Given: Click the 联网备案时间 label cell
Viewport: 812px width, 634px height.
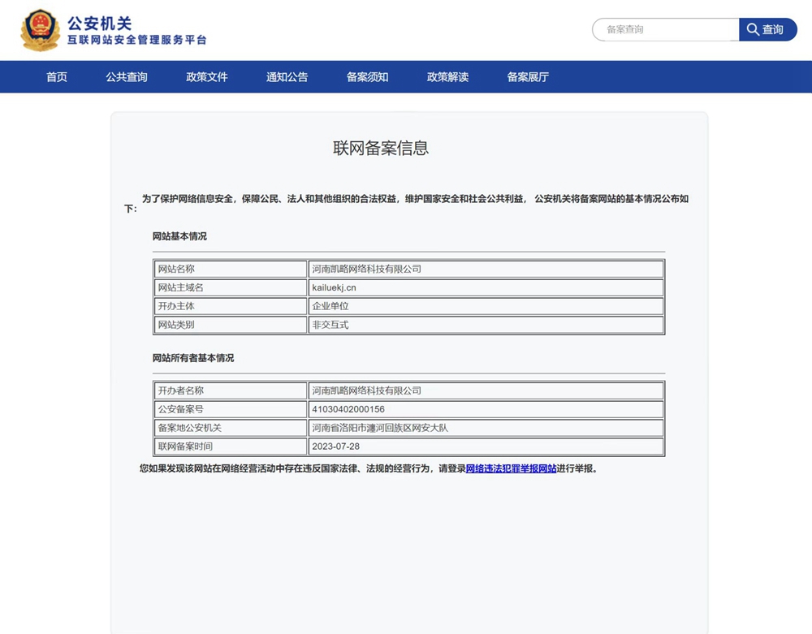Looking at the screenshot, I should (231, 446).
